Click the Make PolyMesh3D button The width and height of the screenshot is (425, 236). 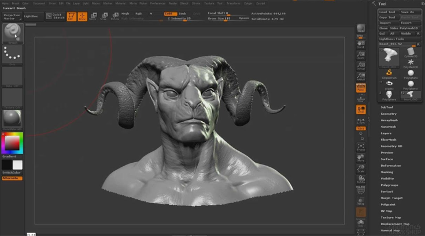tap(405, 28)
